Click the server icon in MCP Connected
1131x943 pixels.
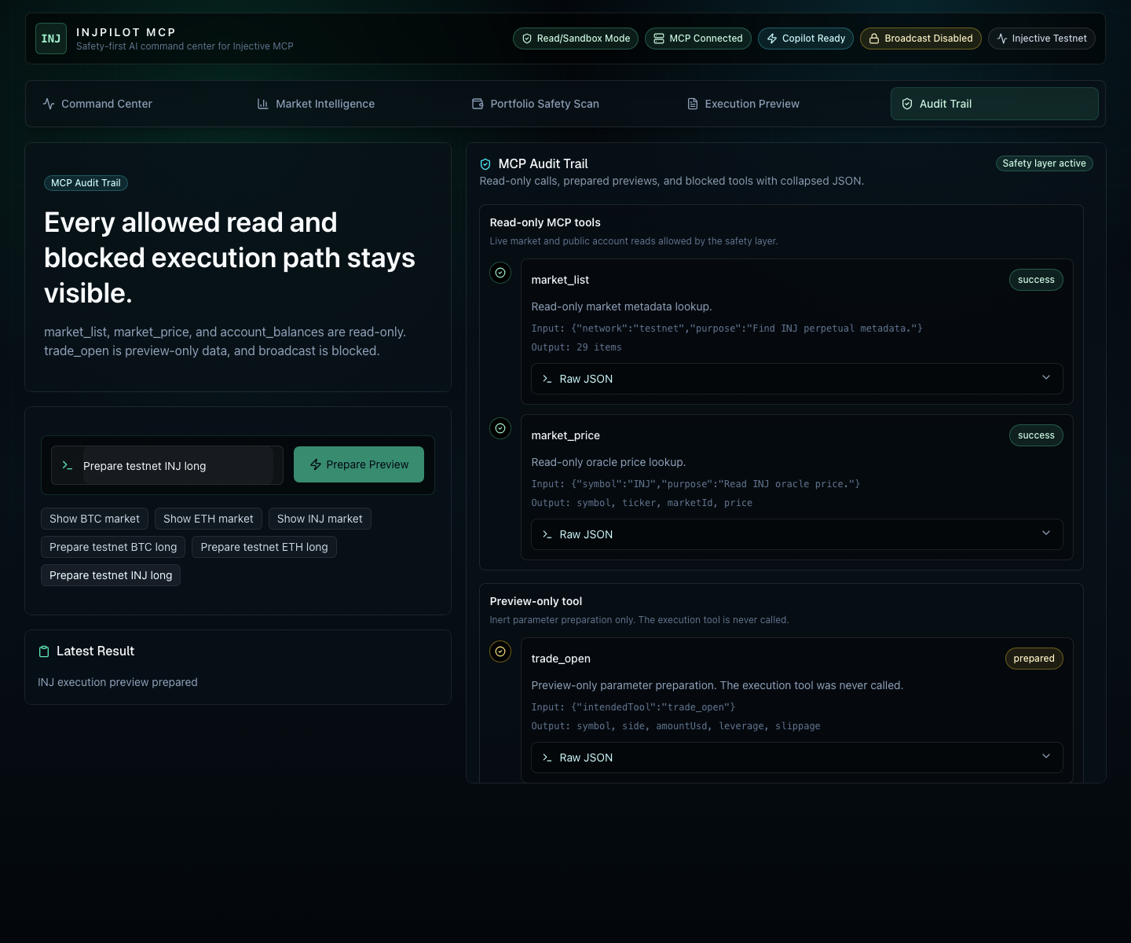pos(659,39)
